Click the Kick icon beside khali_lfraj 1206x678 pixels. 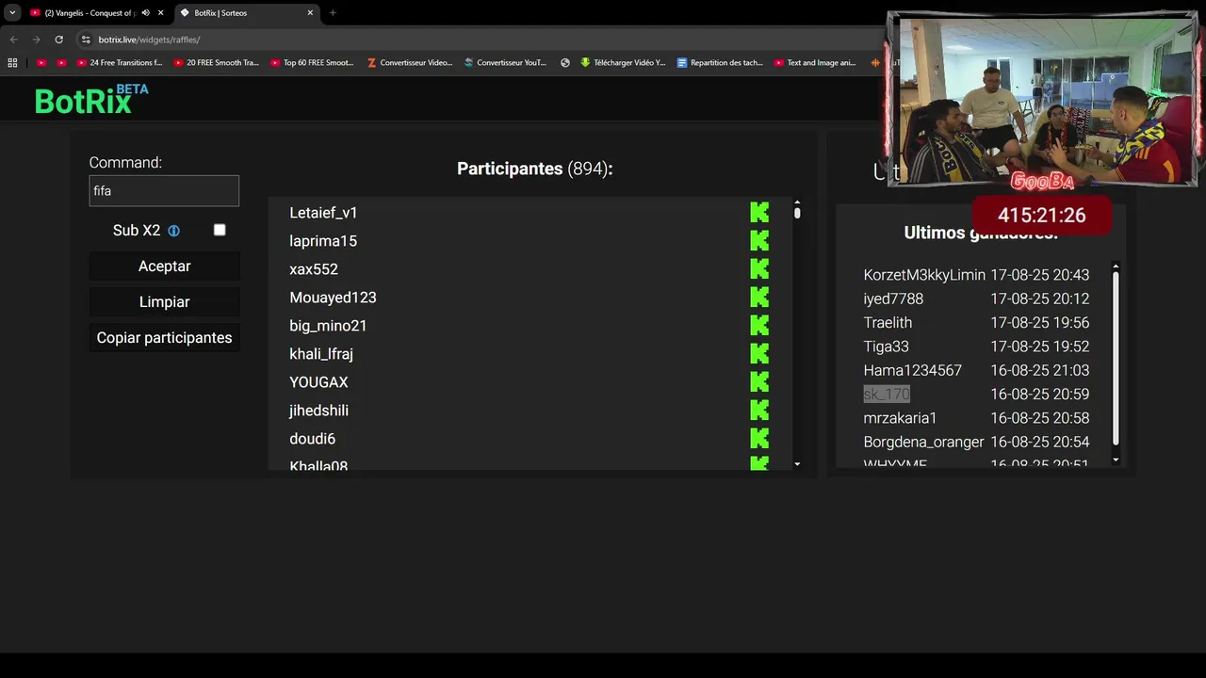[759, 353]
